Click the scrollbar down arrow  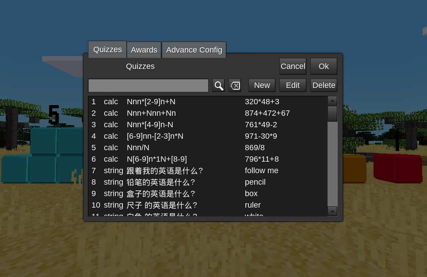point(332,211)
